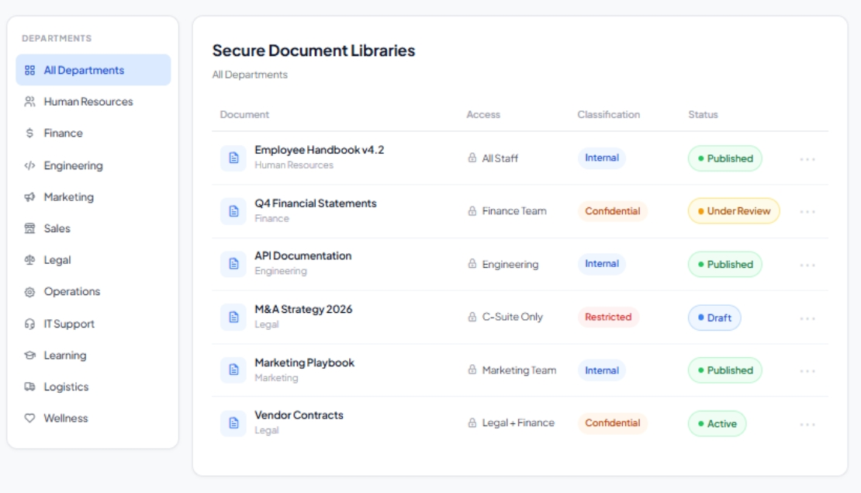861x493 pixels.
Task: Open more options for API Documentation
Action: 807,265
